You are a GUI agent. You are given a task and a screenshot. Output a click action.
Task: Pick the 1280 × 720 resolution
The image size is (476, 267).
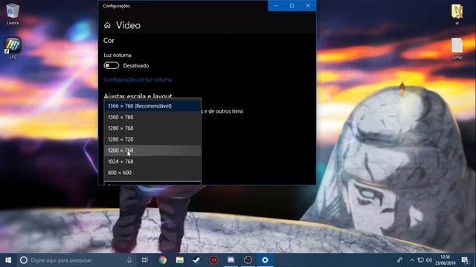[152, 139]
